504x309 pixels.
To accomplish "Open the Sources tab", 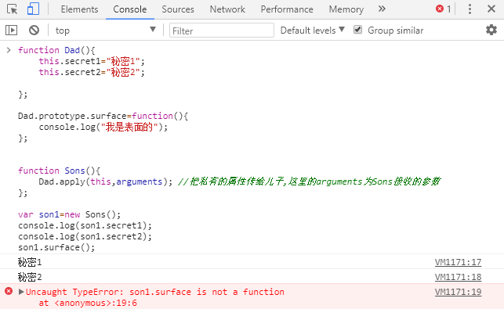I will point(178,9).
